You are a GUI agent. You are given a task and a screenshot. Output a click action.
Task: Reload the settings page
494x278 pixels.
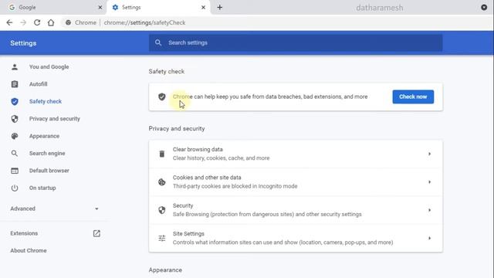pos(37,22)
